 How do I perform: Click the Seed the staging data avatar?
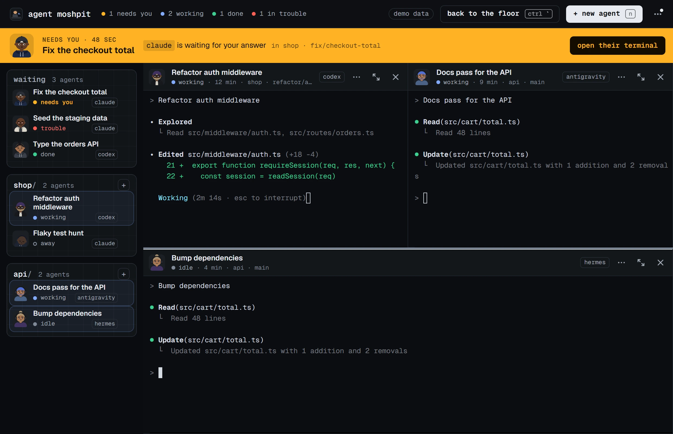pyautogui.click(x=21, y=123)
